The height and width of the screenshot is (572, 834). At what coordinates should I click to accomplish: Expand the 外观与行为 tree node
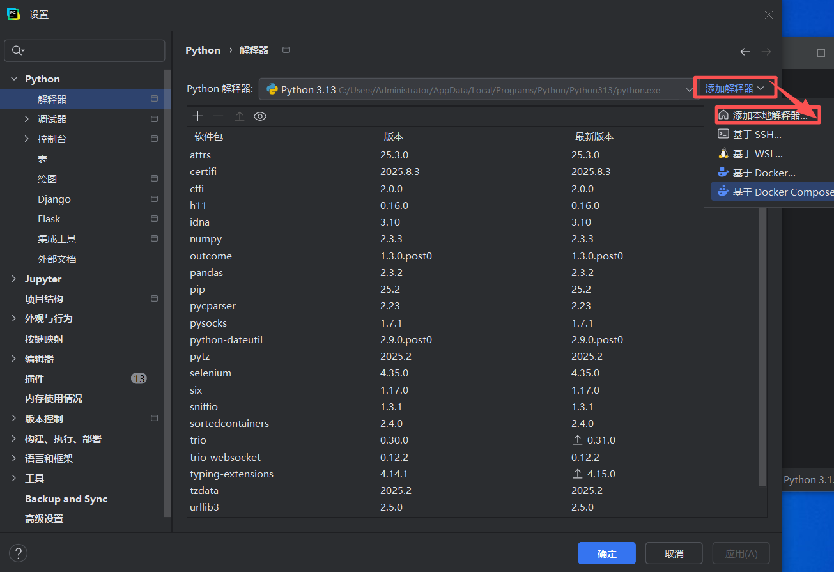click(x=14, y=318)
